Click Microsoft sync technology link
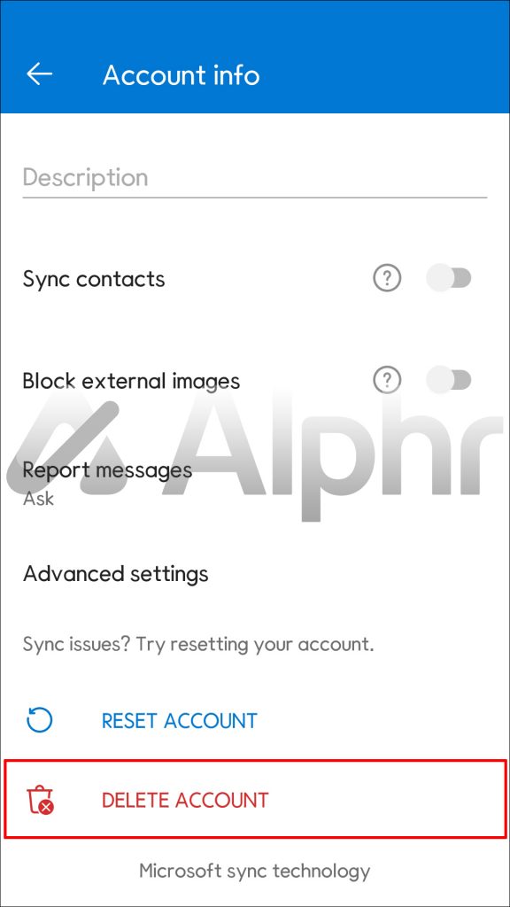Image resolution: width=510 pixels, height=907 pixels. pyautogui.click(x=254, y=871)
